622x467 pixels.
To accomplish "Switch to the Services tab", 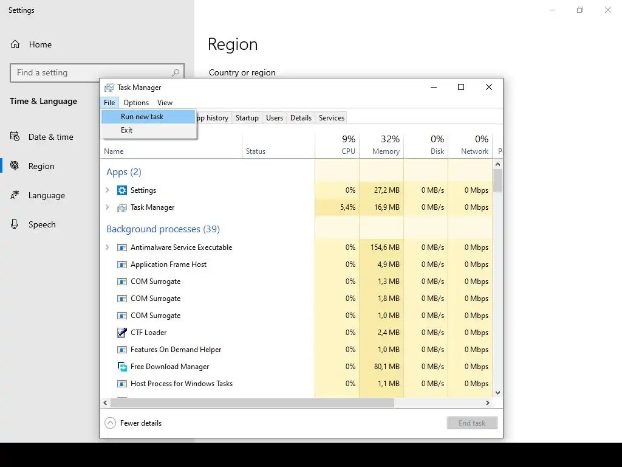I will click(332, 118).
